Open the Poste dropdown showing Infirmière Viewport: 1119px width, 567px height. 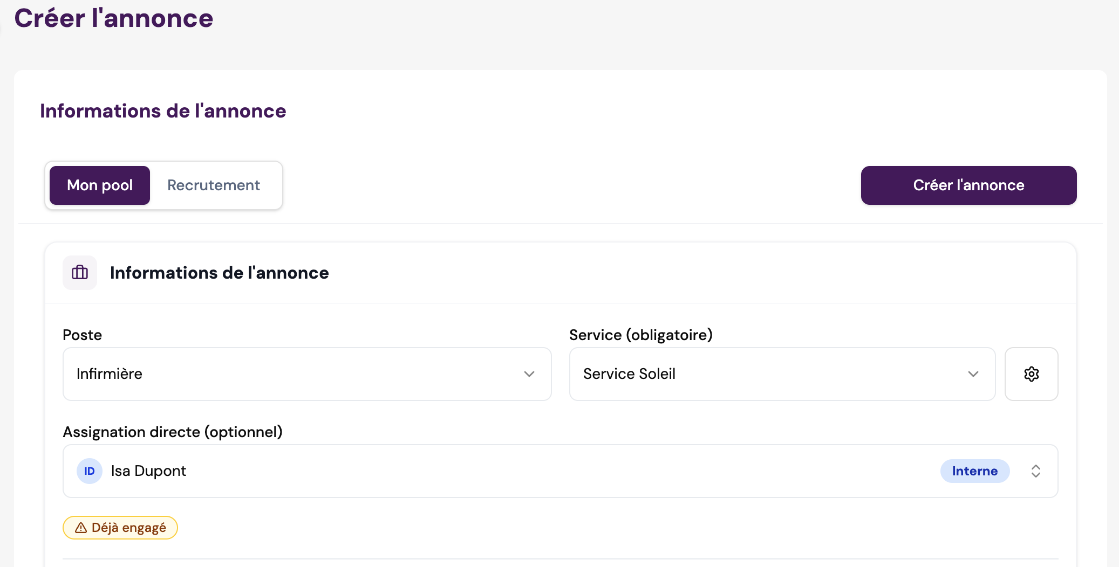(307, 374)
